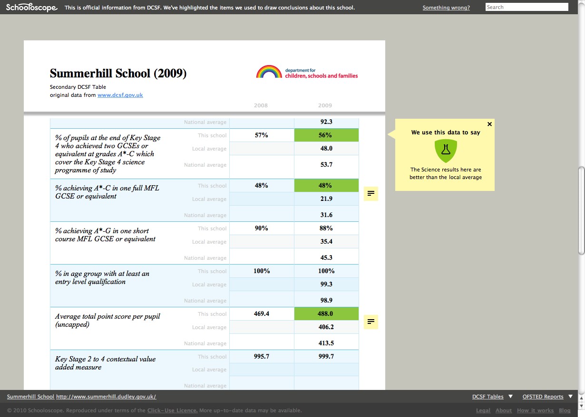
Task: Open the About link in footer
Action: coord(504,410)
